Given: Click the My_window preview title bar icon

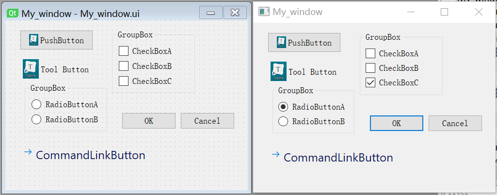Looking at the screenshot, I should 264,12.
